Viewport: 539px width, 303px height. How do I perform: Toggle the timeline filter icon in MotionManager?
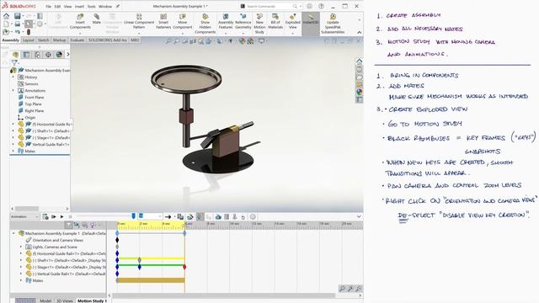tap(69, 225)
